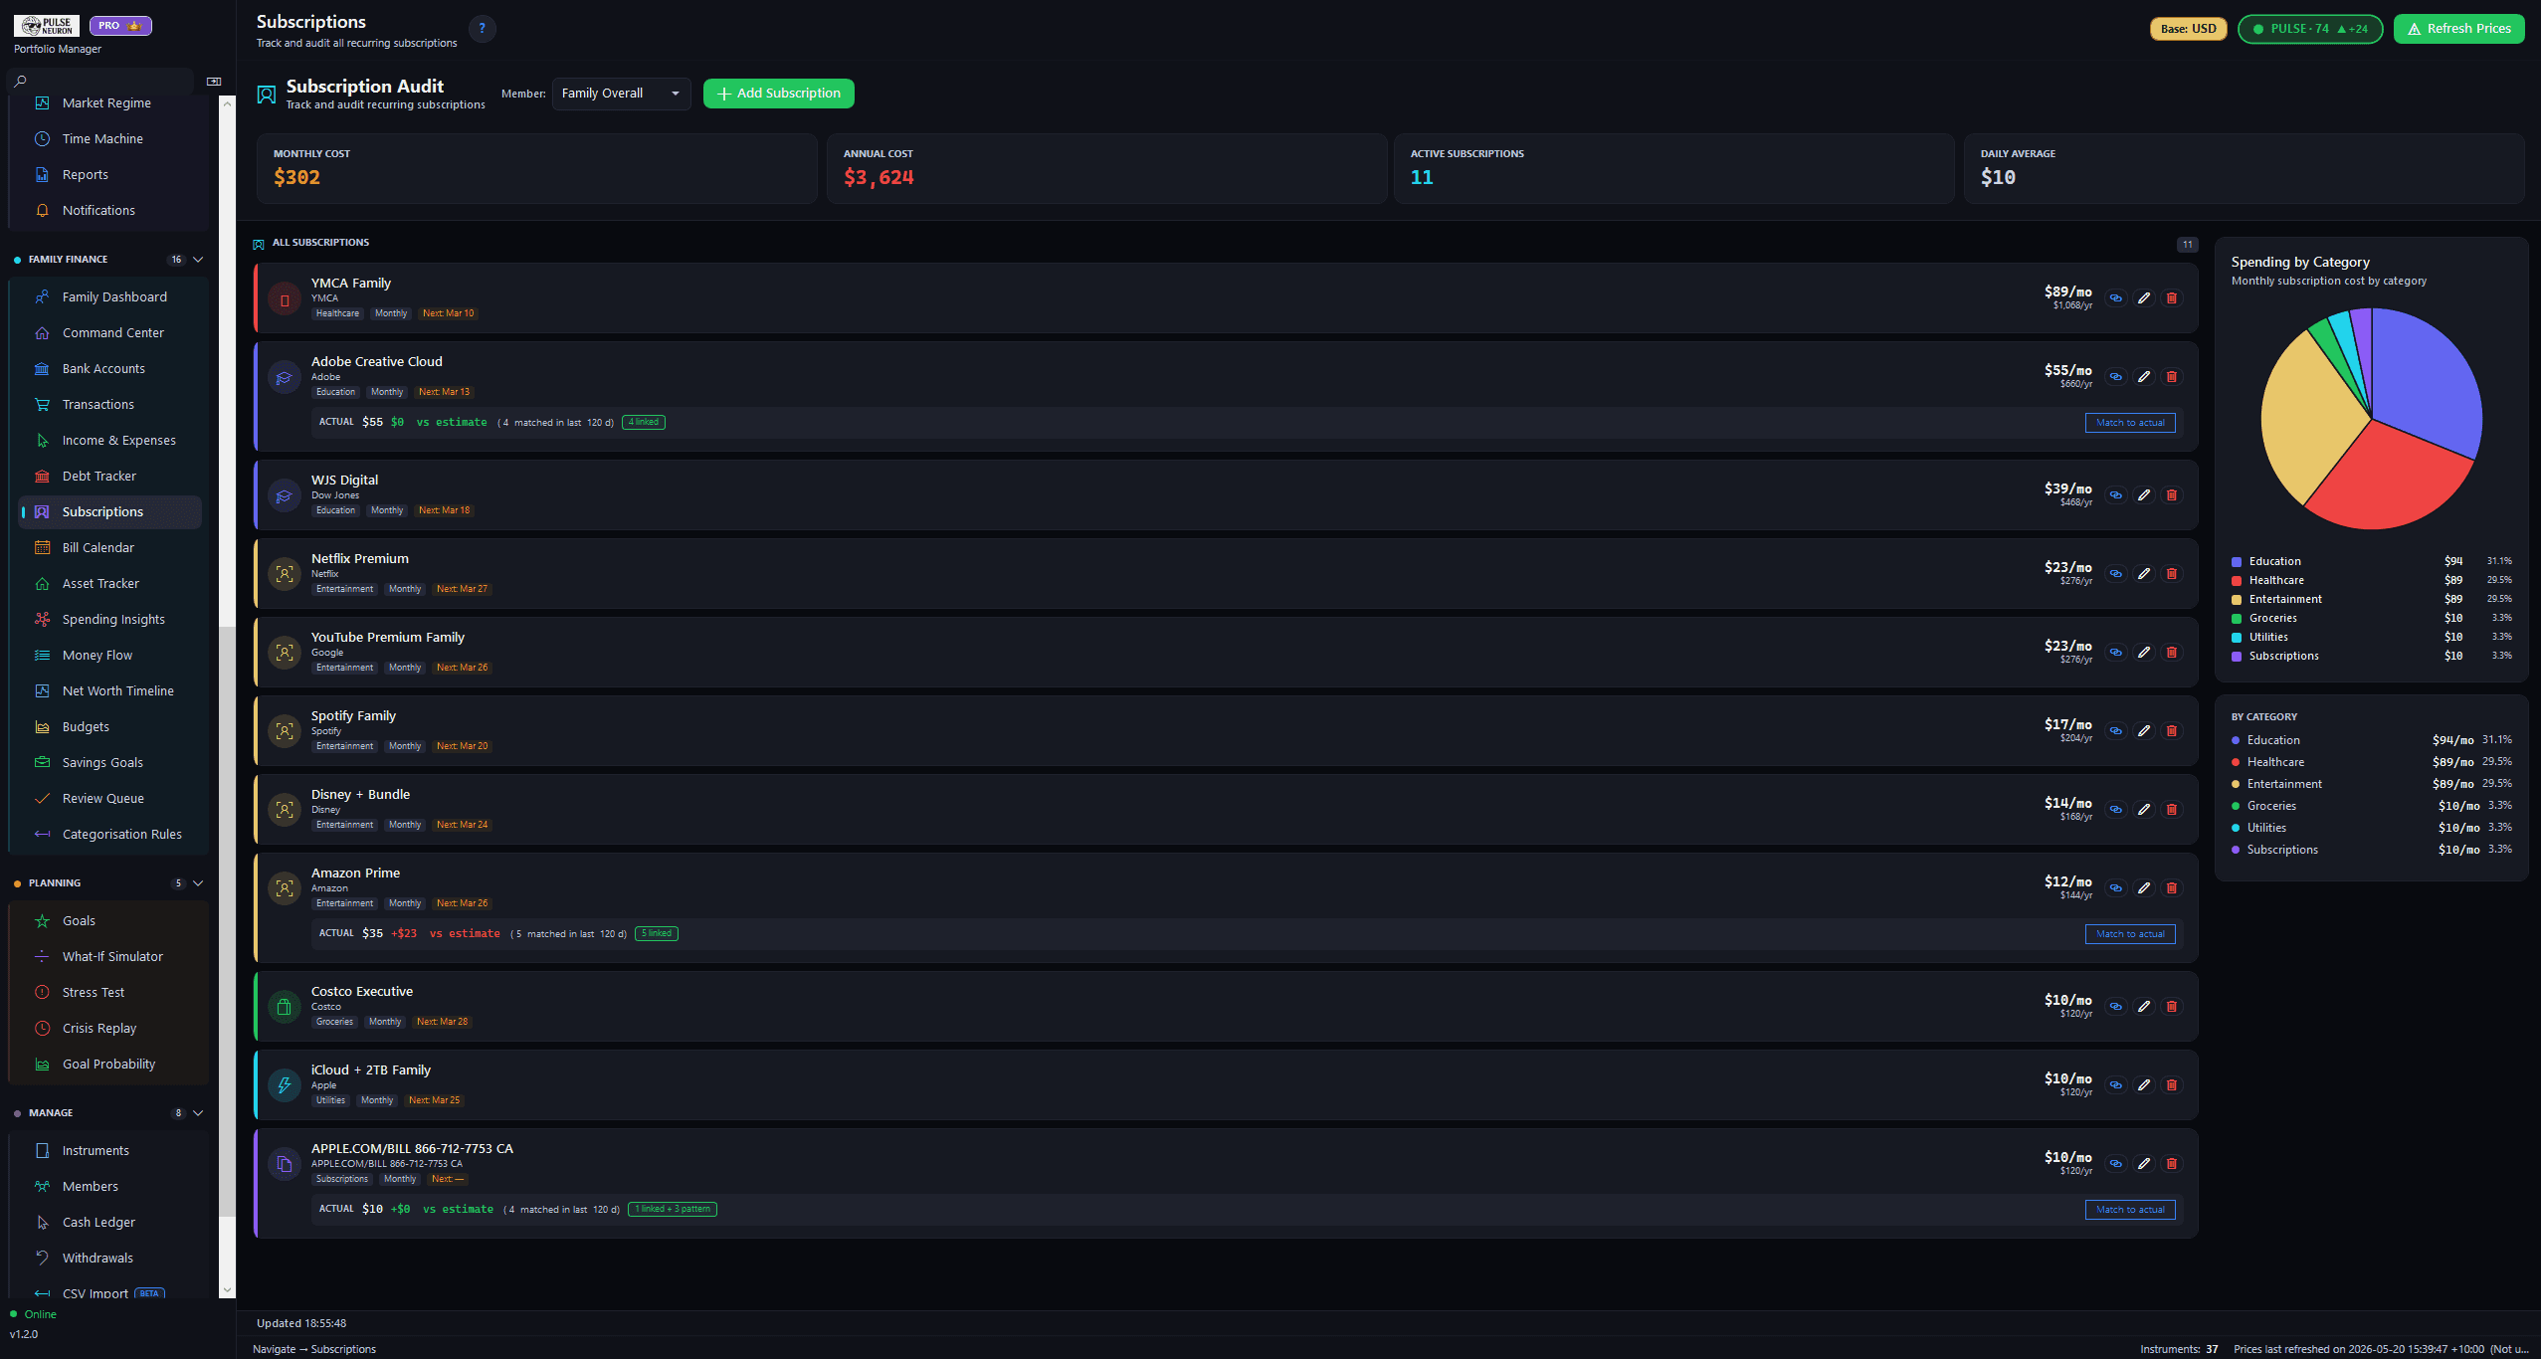Open Market Regime in sidebar
The width and height of the screenshot is (2541, 1359).
(109, 103)
